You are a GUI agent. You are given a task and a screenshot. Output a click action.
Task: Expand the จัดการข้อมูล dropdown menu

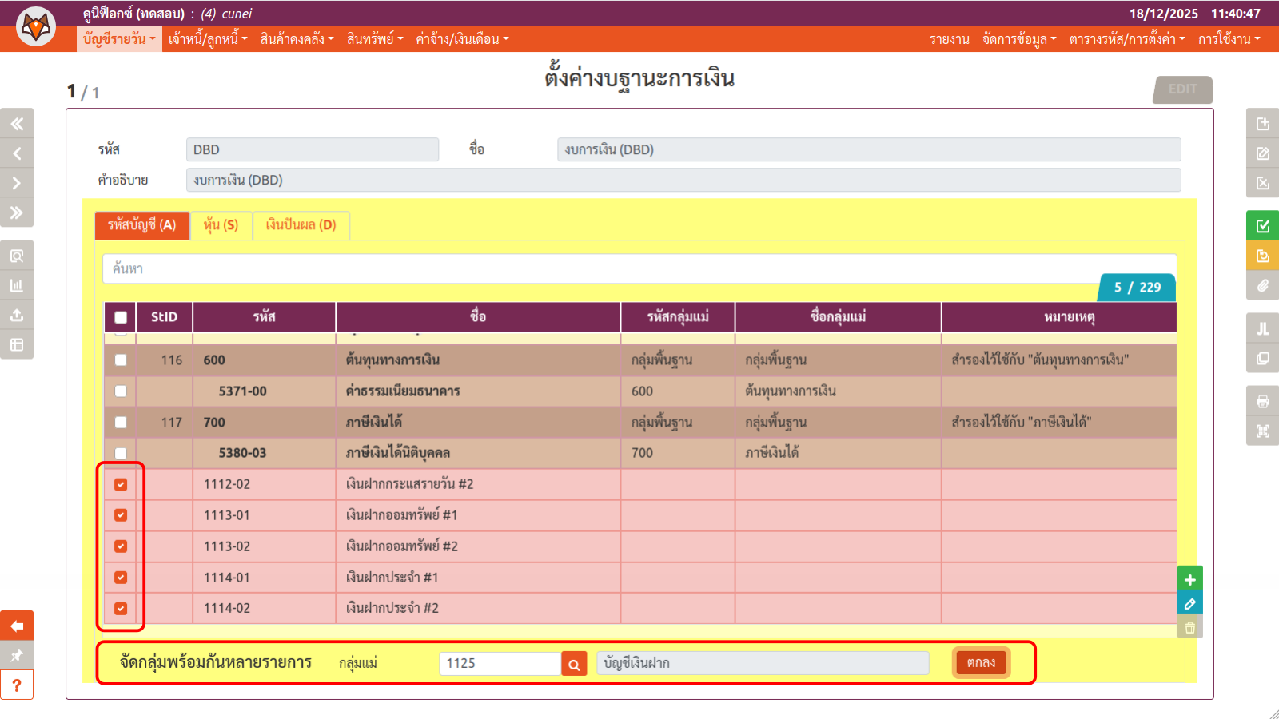pyautogui.click(x=1019, y=39)
